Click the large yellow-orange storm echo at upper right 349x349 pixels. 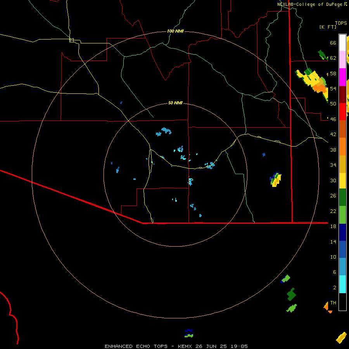pos(312,85)
